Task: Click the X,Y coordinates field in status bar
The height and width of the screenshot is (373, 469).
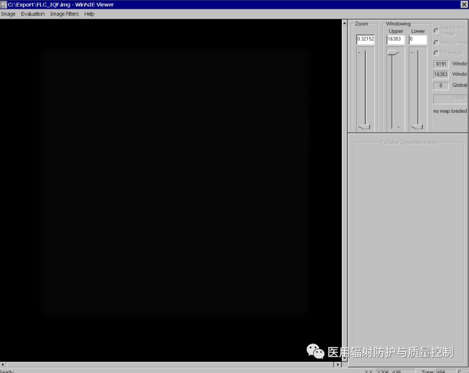Action: pyautogui.click(x=396, y=371)
